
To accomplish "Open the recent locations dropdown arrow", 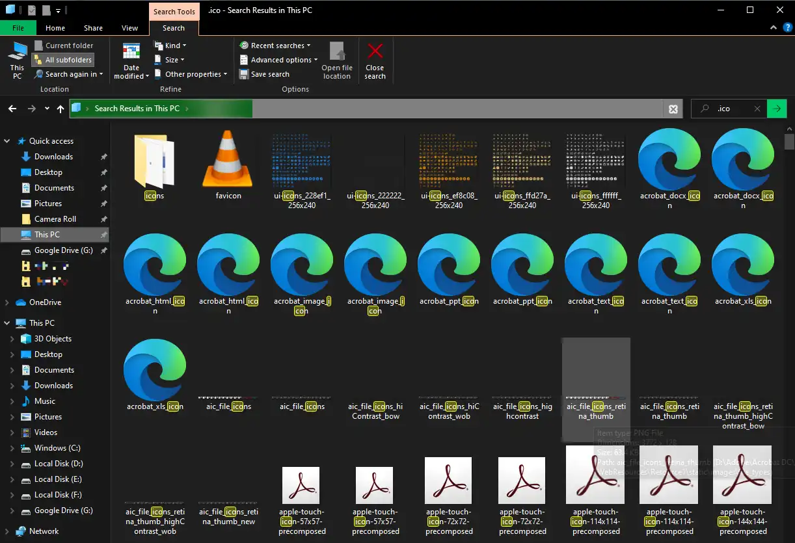I will coord(47,109).
